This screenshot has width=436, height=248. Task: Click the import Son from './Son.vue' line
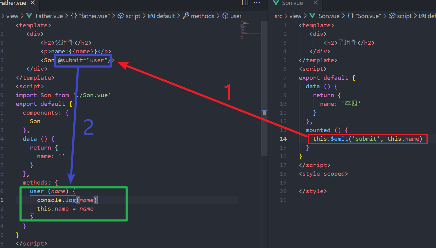point(63,95)
